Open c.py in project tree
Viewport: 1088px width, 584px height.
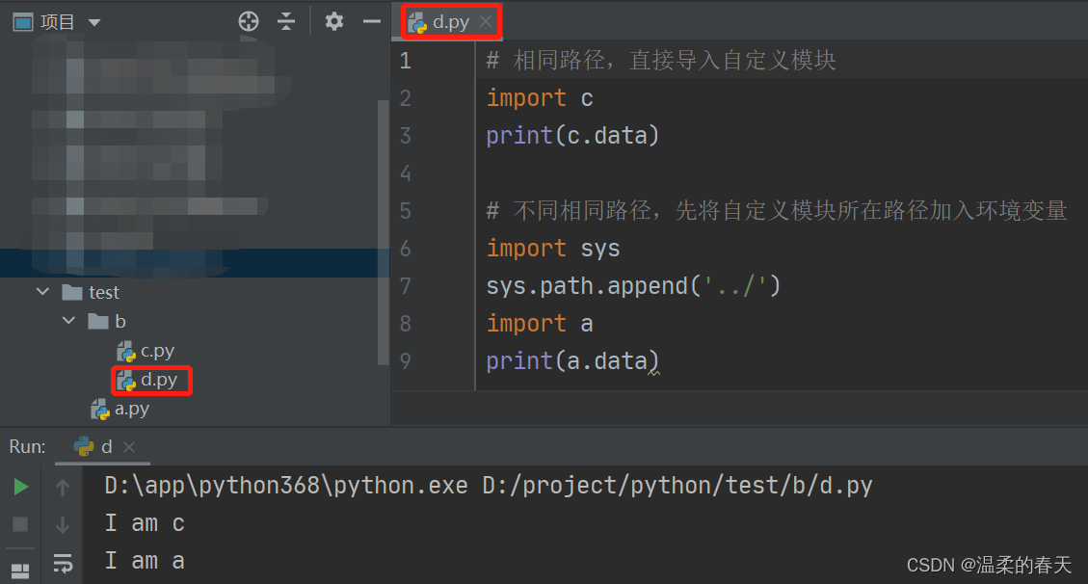[x=157, y=352]
